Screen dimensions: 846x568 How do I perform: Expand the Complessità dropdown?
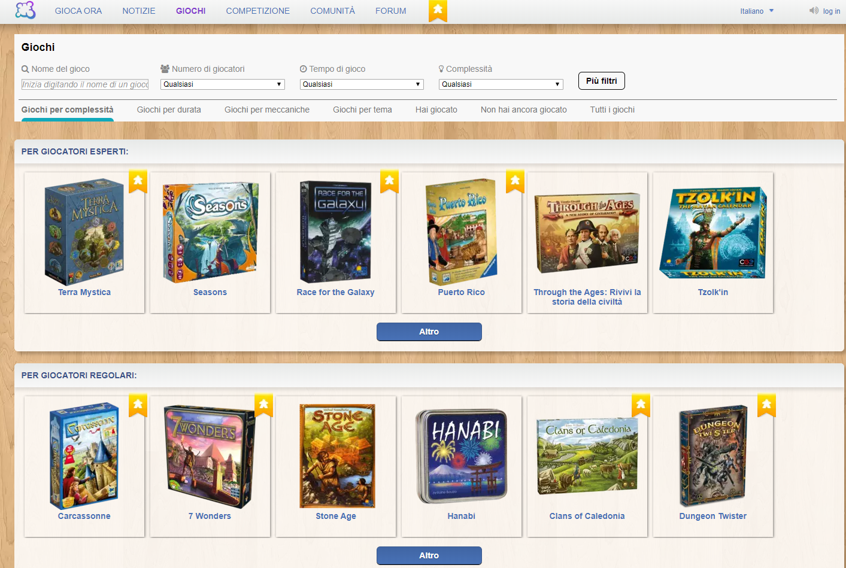click(501, 84)
